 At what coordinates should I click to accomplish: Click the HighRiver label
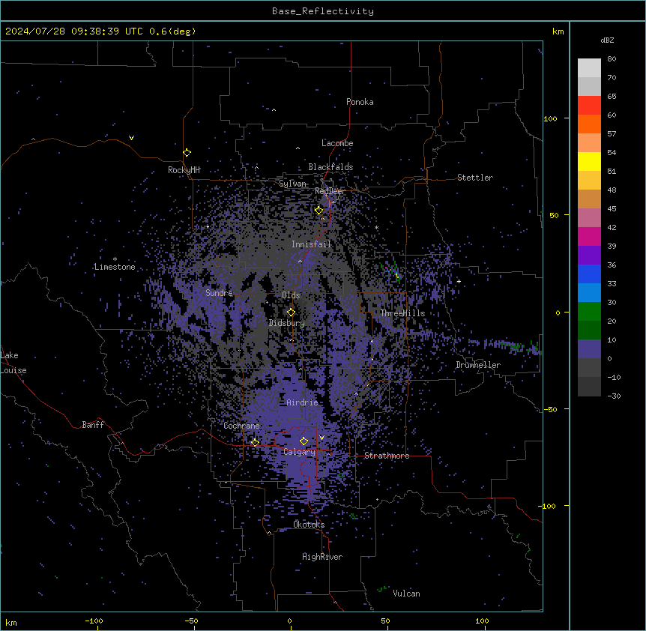[x=322, y=557]
